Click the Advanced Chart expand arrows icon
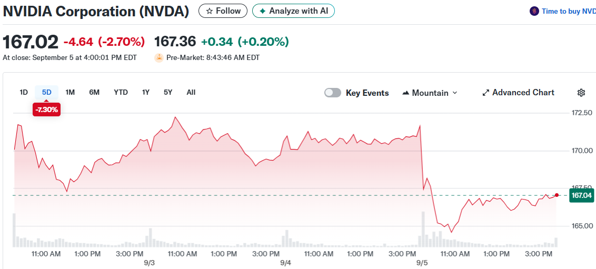The image size is (596, 269). pyautogui.click(x=486, y=93)
